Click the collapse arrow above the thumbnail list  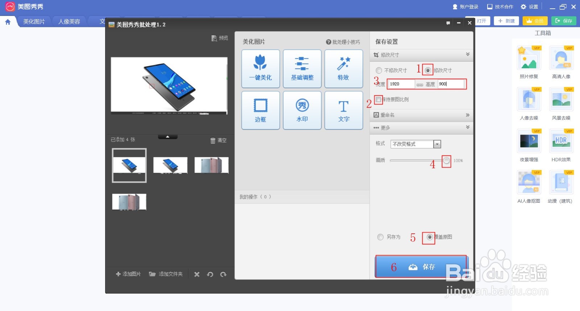[167, 137]
